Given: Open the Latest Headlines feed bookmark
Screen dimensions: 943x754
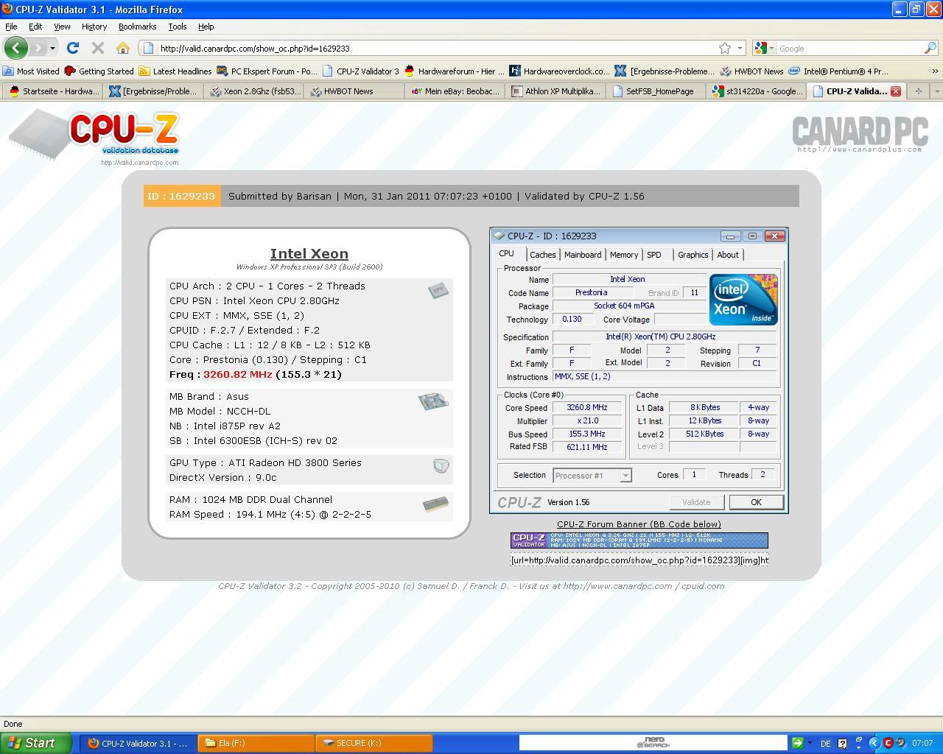Looking at the screenshot, I should point(175,71).
